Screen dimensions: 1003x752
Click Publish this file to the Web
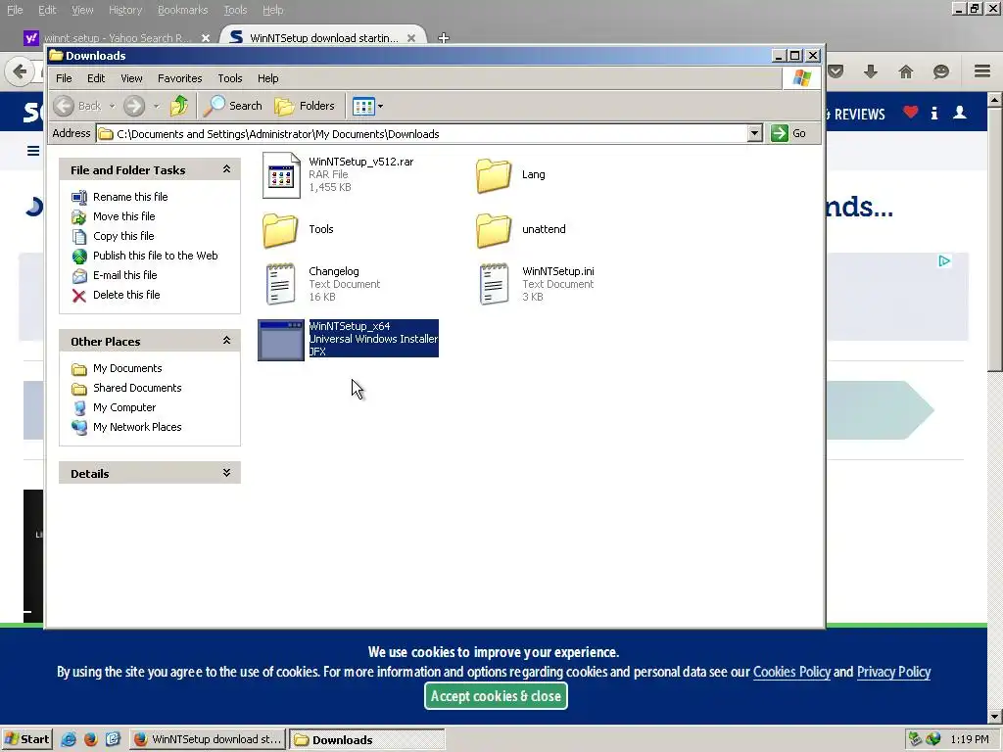click(156, 256)
